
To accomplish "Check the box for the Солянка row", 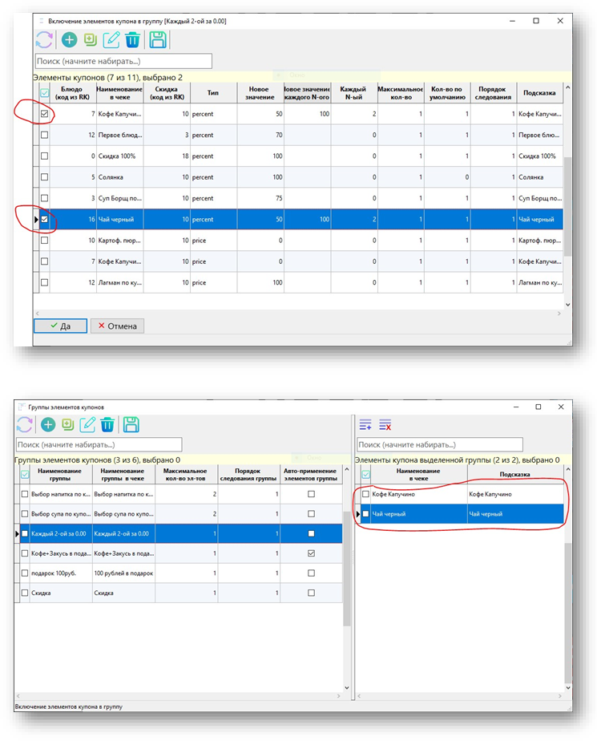I will click(x=45, y=177).
